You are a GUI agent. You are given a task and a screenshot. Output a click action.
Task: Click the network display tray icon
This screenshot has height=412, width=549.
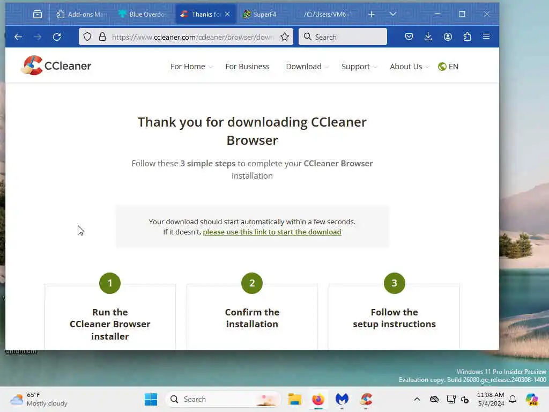[451, 399]
